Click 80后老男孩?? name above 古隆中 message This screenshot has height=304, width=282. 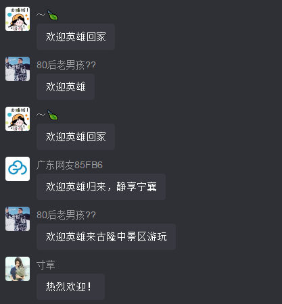(66, 215)
